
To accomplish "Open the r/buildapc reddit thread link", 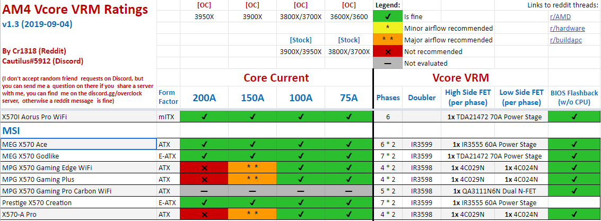I will coord(566,40).
